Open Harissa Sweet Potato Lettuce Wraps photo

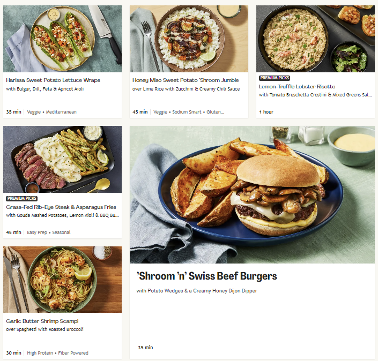(62, 39)
